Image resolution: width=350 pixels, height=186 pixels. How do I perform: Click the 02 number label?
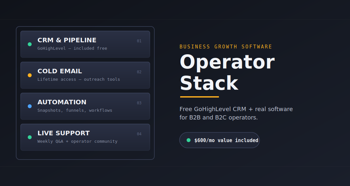(x=139, y=72)
